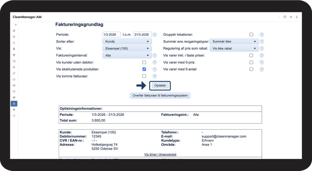Viewport: 312px width, 171px height.
Task: Open the Sorter efter dropdown showing Kunde
Action: (127, 41)
